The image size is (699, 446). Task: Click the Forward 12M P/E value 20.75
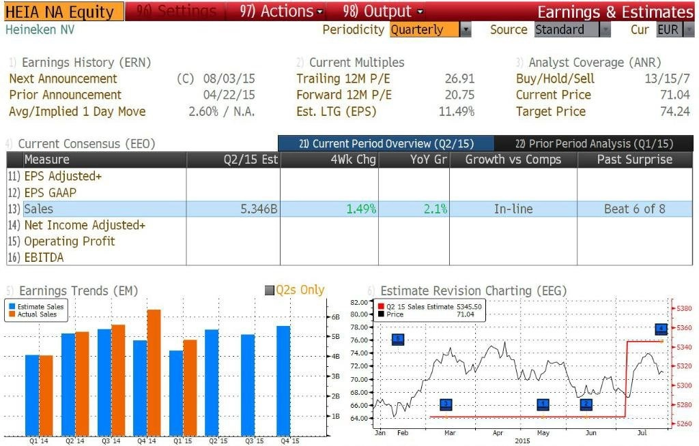coord(459,95)
